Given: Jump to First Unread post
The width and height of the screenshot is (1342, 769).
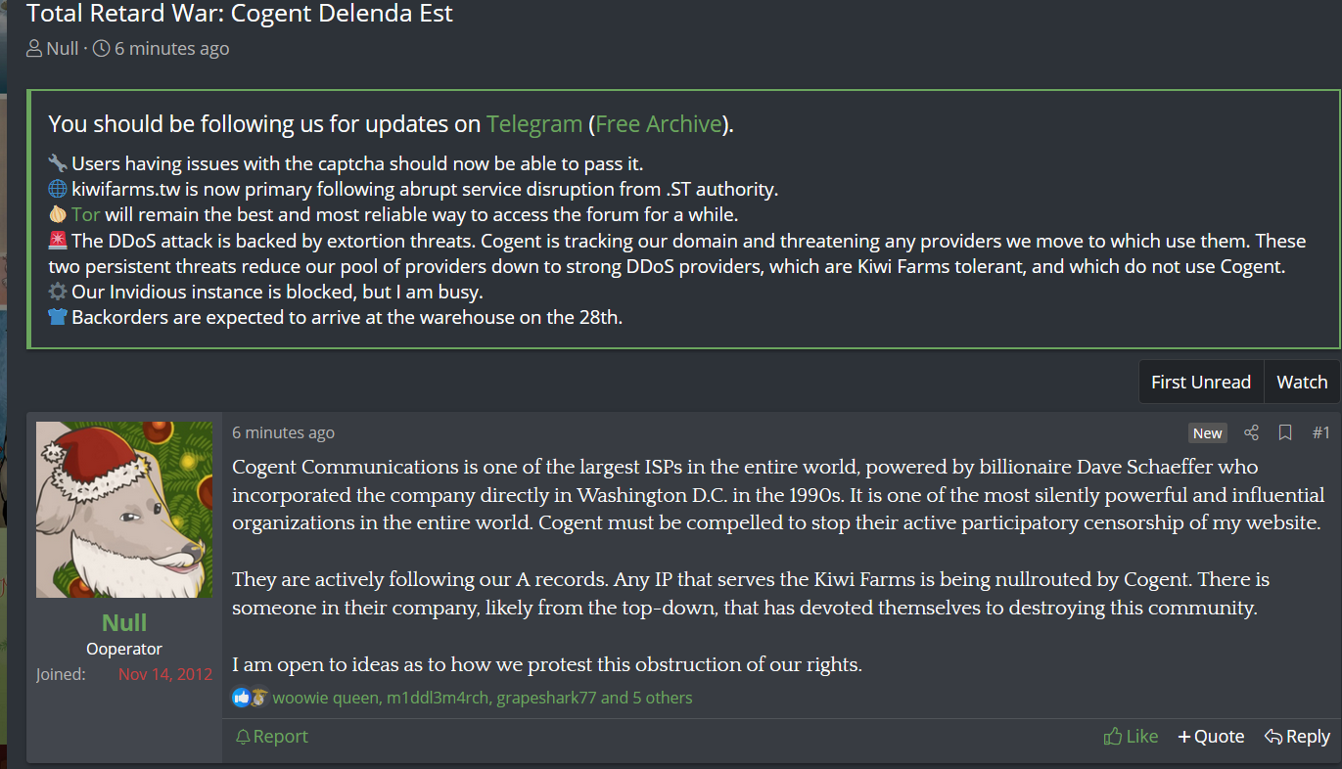Looking at the screenshot, I should 1200,383.
